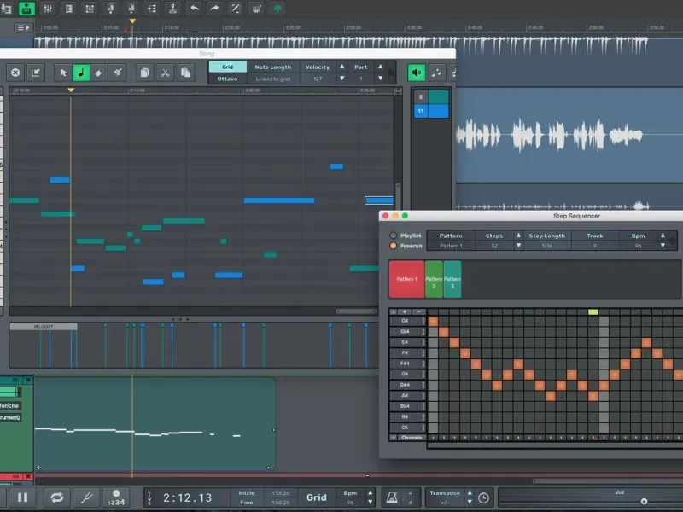This screenshot has width=683, height=512.
Task: Select the Playlist radio button
Action: click(393, 236)
